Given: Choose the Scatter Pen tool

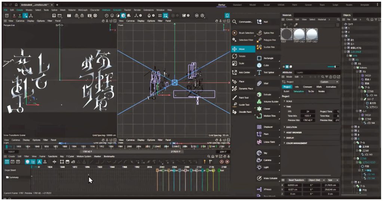Looking at the screenshot, I should pyautogui.click(x=268, y=47).
